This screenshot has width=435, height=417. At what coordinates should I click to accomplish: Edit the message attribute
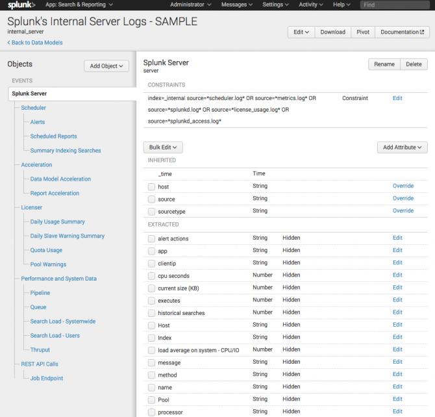[x=397, y=362]
